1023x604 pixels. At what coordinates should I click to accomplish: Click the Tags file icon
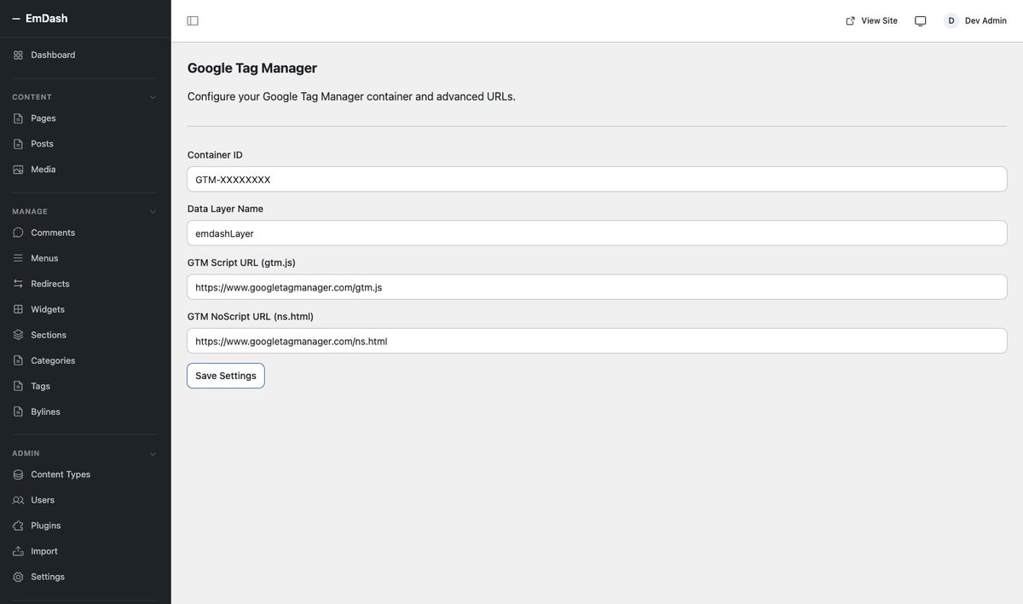[x=18, y=386]
